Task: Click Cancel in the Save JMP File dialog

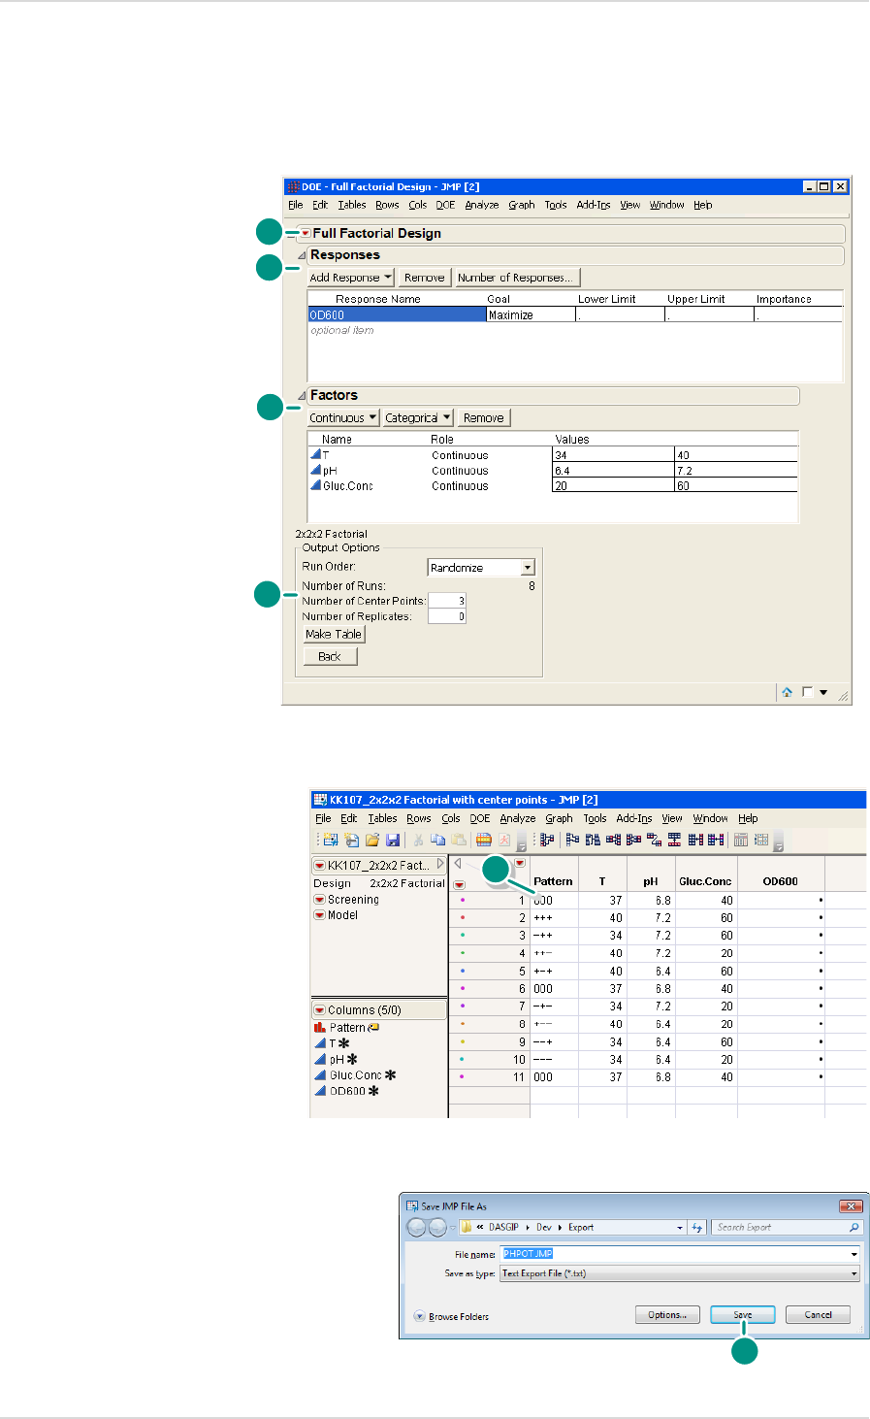Action: point(818,1315)
